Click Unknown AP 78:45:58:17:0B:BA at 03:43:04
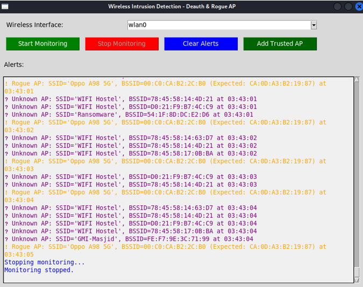 (x=131, y=231)
